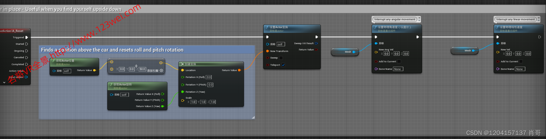Click the Scale Z 1.0 field
This screenshot has height=139, width=546.
(x=213, y=102)
